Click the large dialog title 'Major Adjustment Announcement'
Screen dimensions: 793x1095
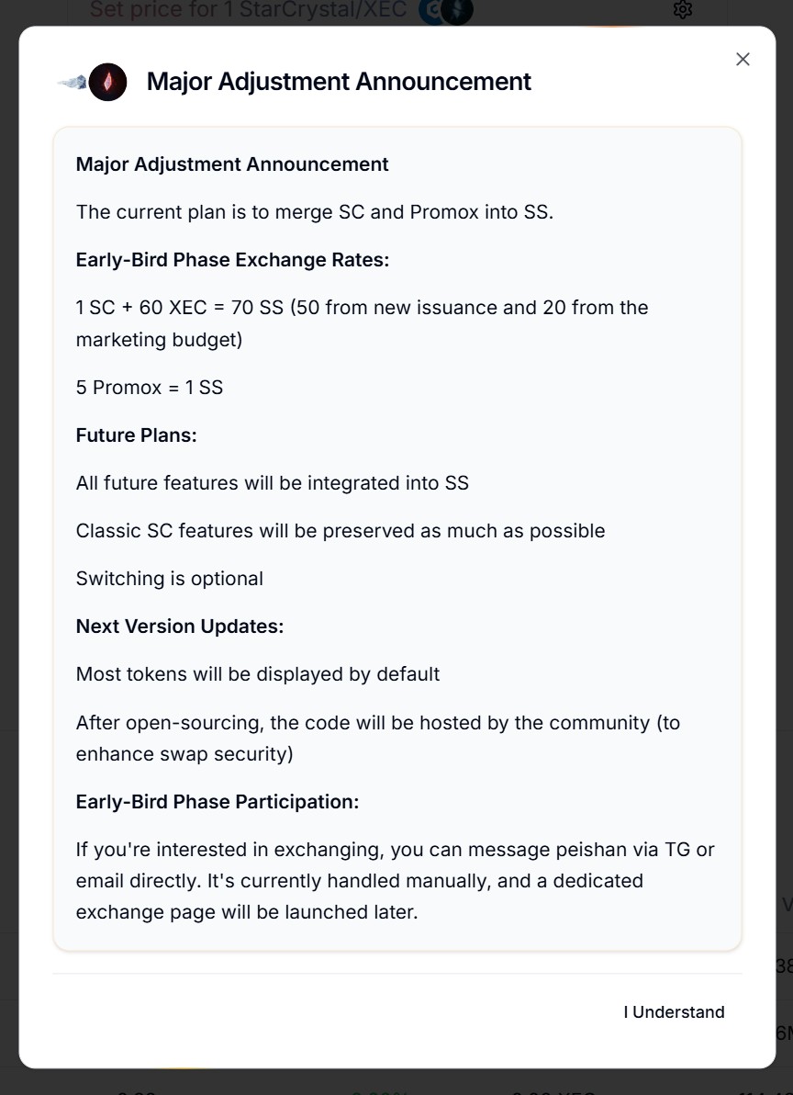pyautogui.click(x=339, y=82)
